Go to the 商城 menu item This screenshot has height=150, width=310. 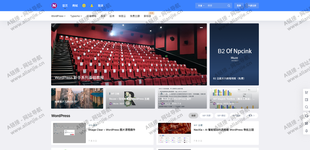(75, 6)
